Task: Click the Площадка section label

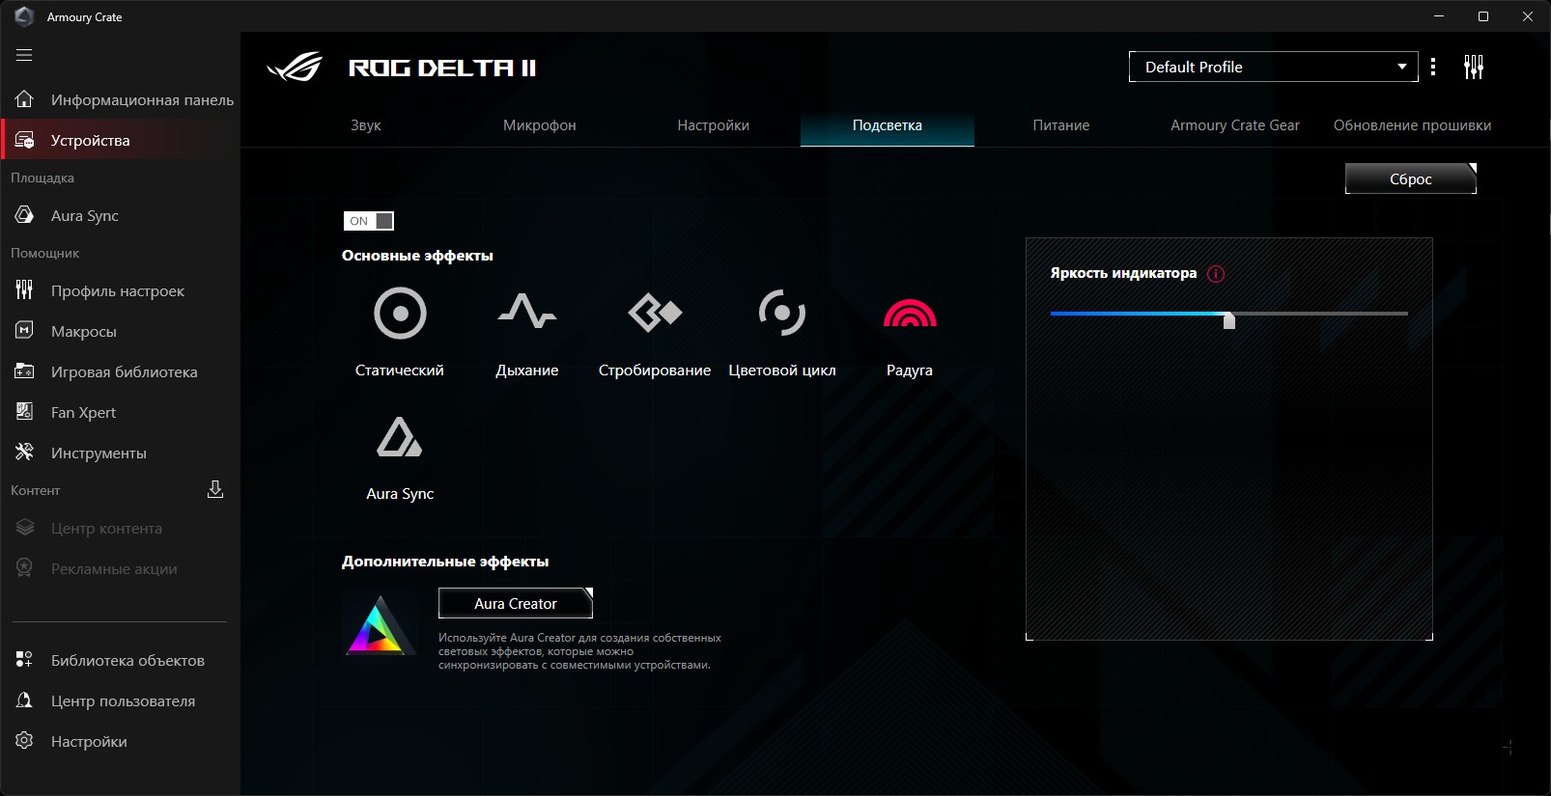Action: pos(42,178)
